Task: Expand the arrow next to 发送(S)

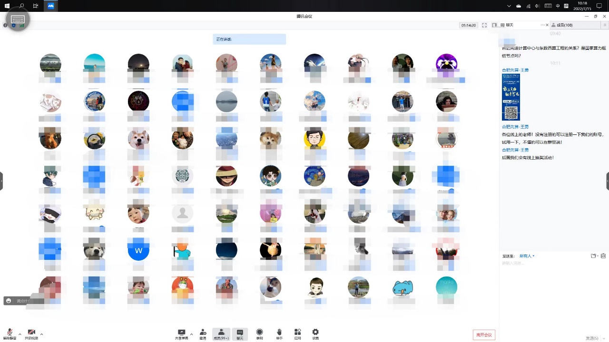Action: (603, 338)
